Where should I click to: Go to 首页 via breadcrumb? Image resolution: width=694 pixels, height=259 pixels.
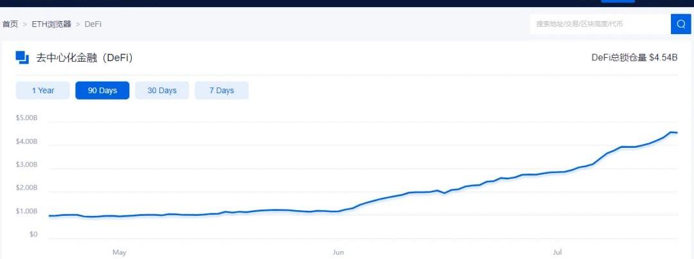[x=10, y=24]
